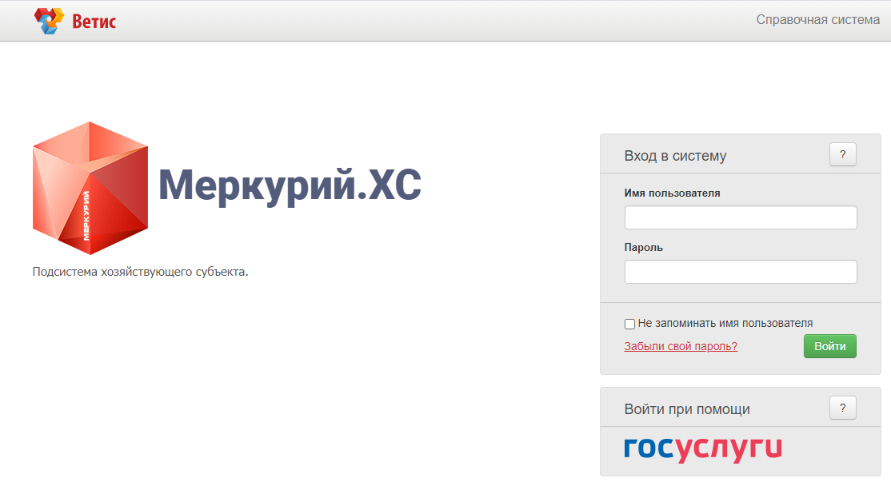Open Справочная система help link

point(817,20)
